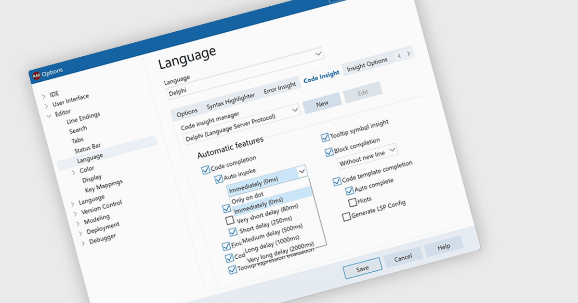Expand the Modeling tree node
The width and height of the screenshot is (578, 303).
[x=78, y=223]
